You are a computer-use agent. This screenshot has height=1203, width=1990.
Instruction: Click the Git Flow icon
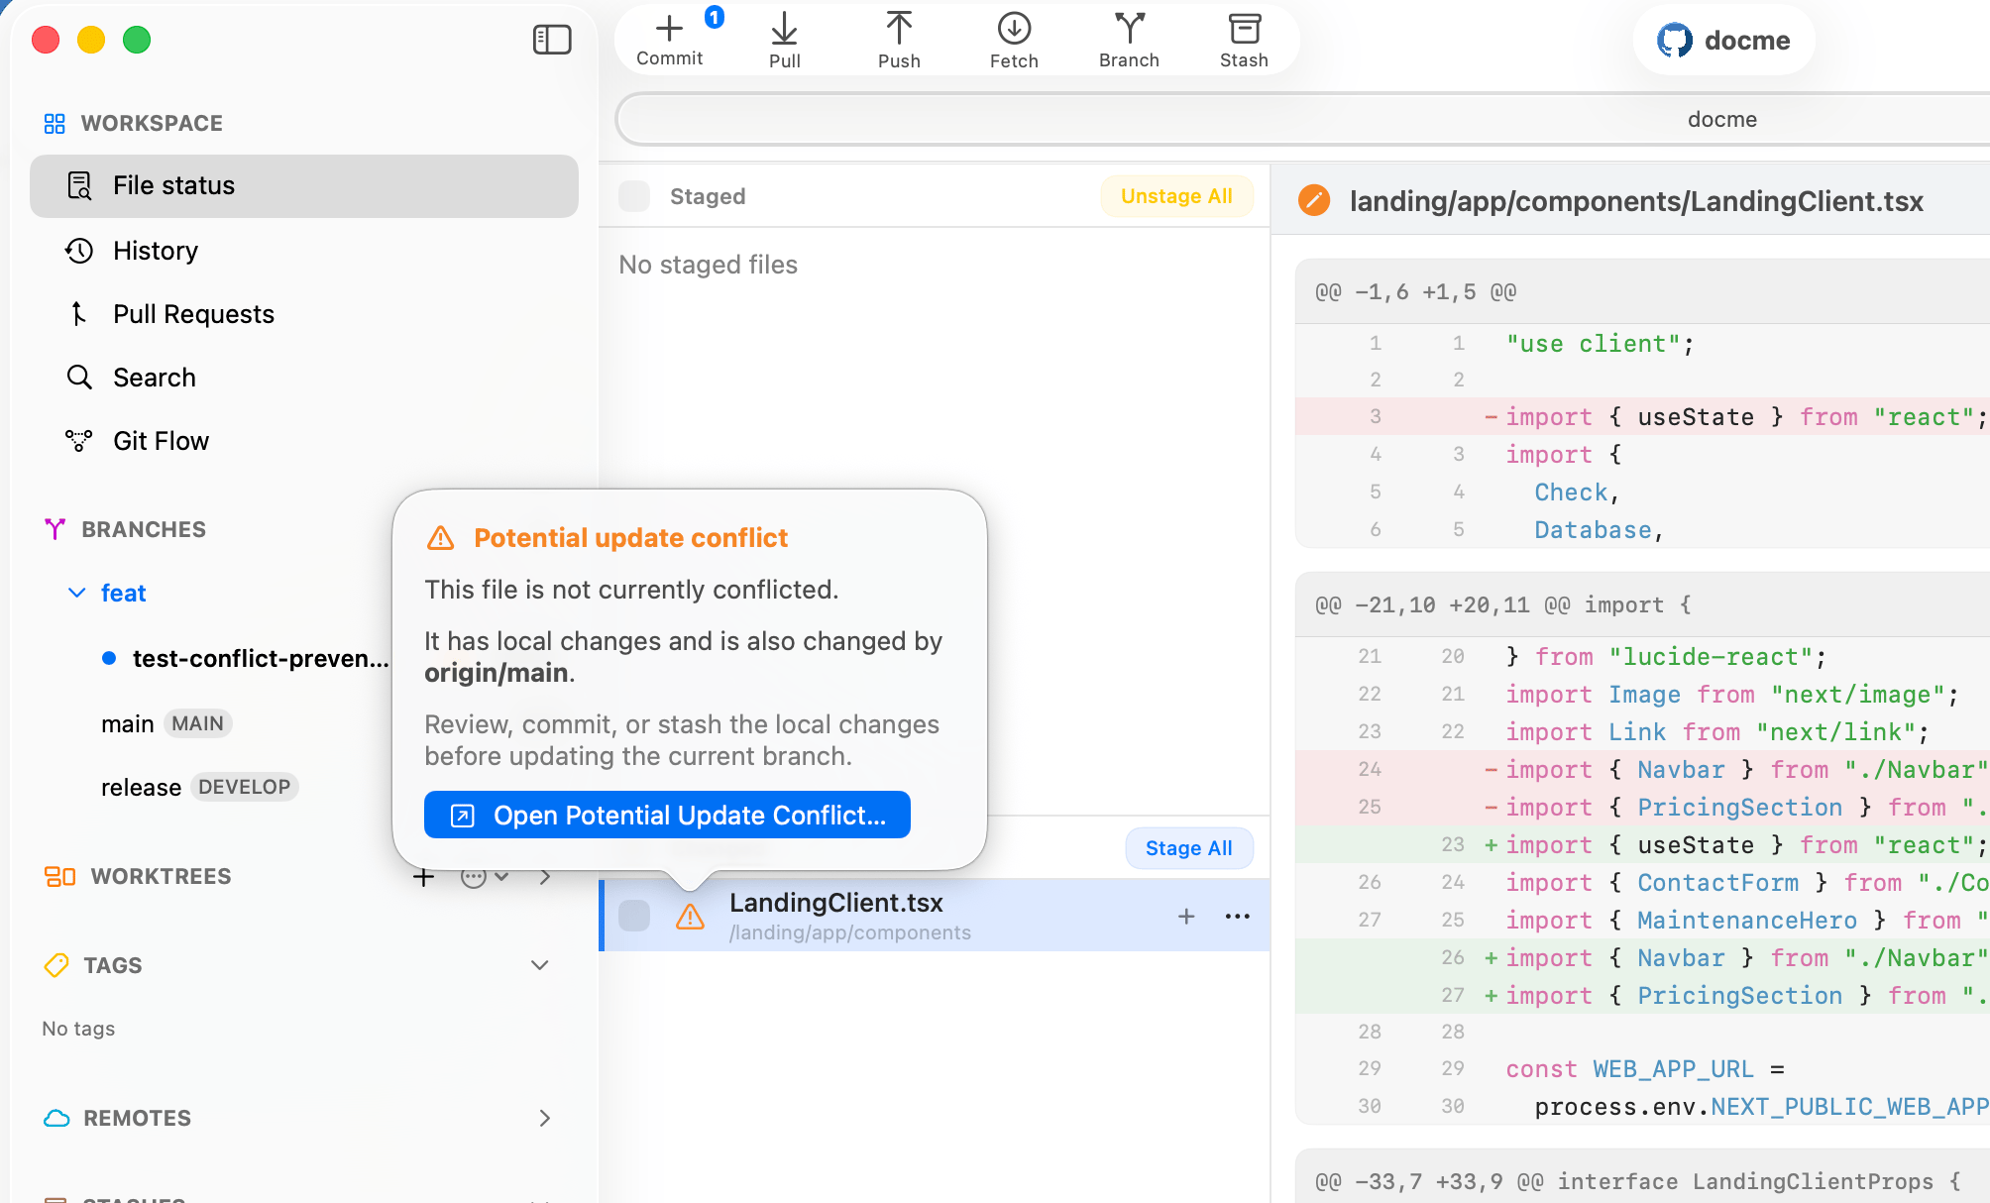[x=79, y=441]
